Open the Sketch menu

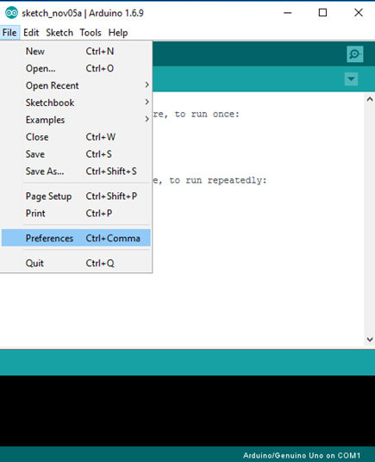pos(59,33)
